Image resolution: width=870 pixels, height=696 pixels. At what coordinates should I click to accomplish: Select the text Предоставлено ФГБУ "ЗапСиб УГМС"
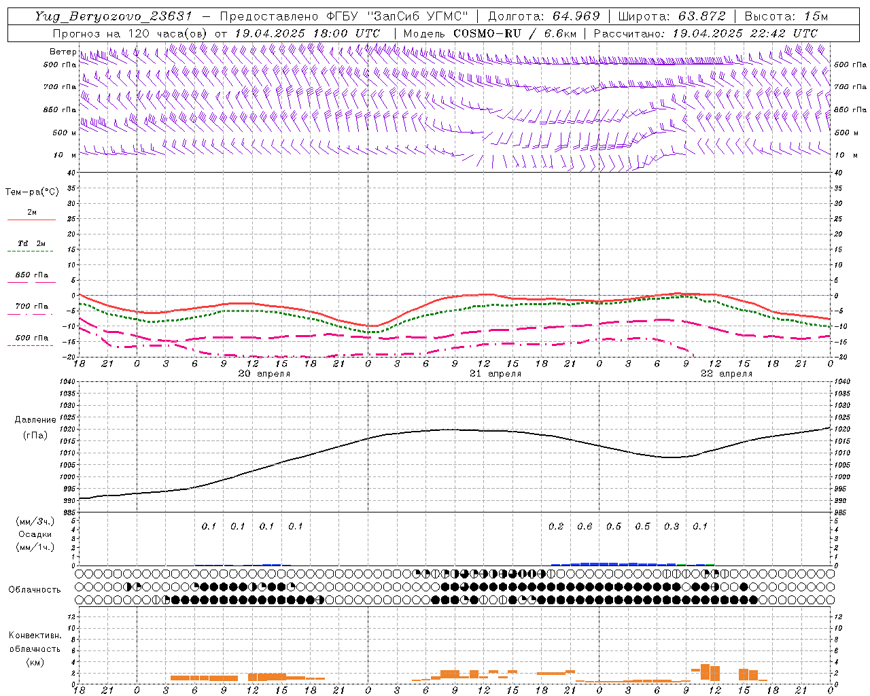[344, 16]
